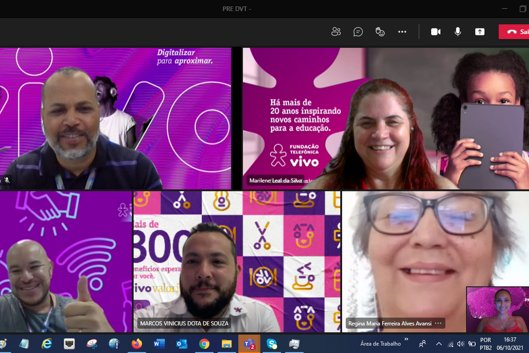Select Marilene Leal da Silva's video tile
The image size is (529, 353).
pyautogui.click(x=386, y=119)
